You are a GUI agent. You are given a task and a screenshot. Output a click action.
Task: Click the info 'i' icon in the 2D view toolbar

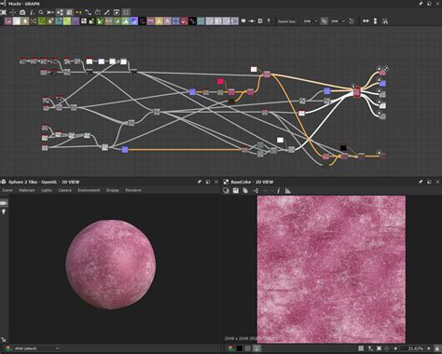coord(278,190)
